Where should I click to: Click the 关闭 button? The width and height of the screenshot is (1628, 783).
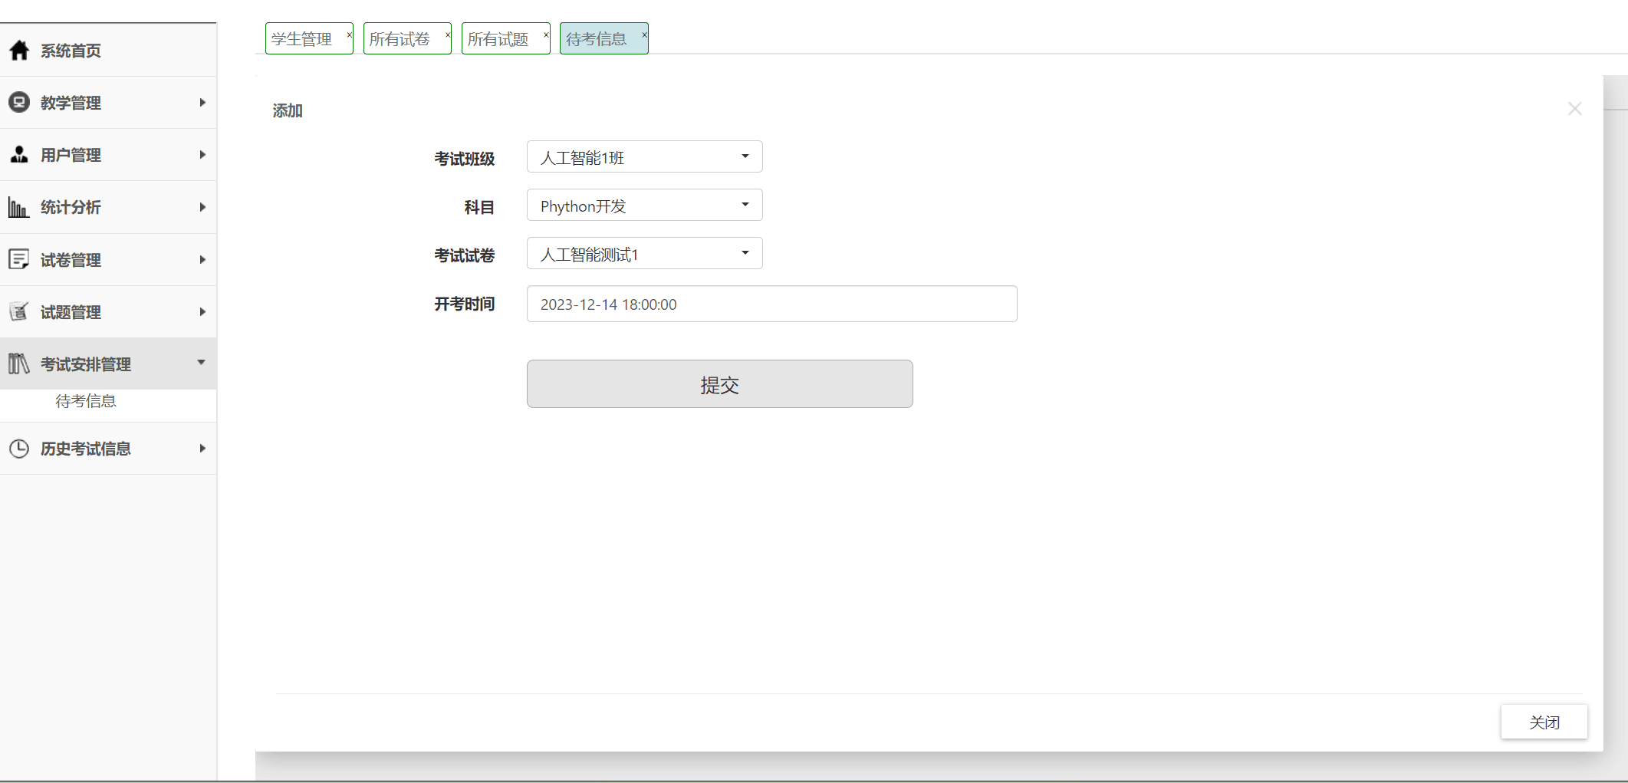pos(1544,722)
